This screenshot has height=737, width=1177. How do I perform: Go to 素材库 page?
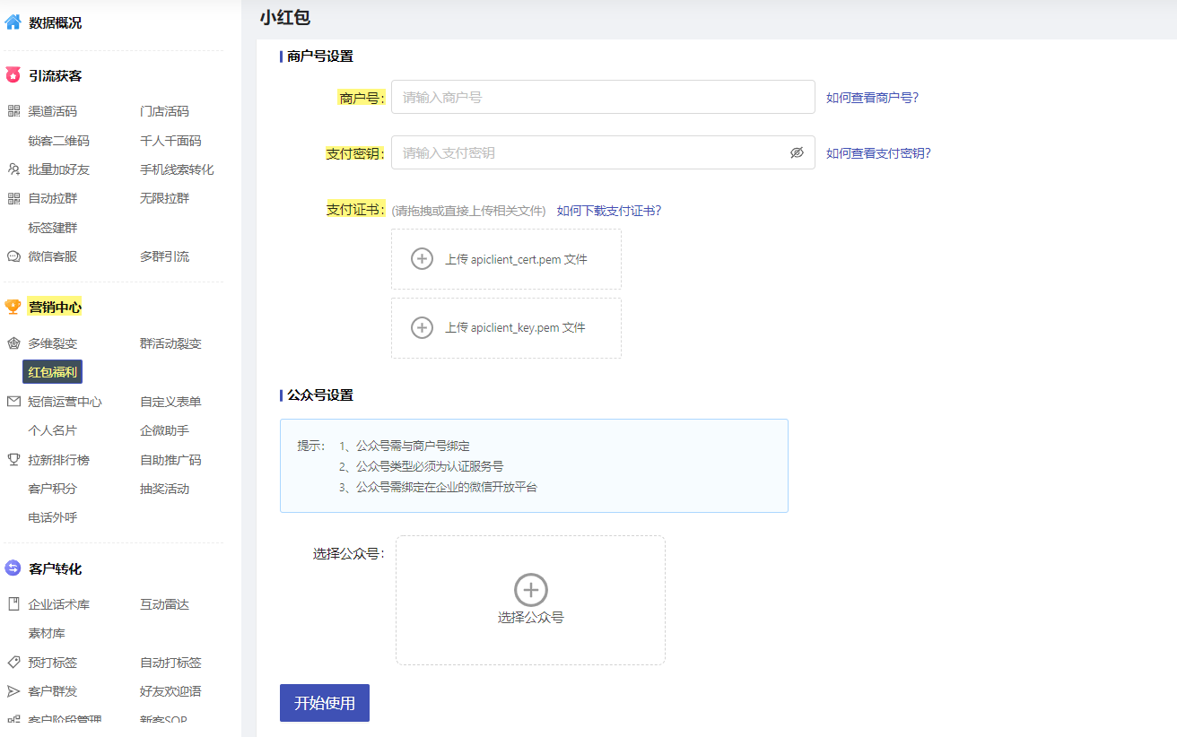[x=46, y=633]
